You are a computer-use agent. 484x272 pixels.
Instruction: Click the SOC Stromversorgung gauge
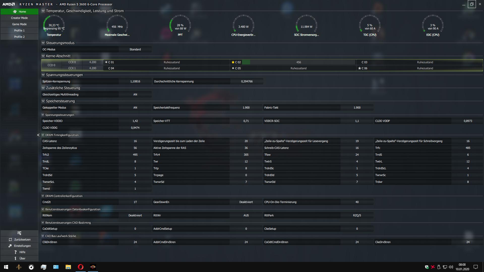coord(306,26)
